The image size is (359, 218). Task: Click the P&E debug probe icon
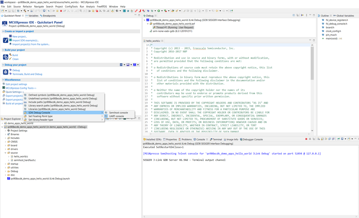pos(128,65)
